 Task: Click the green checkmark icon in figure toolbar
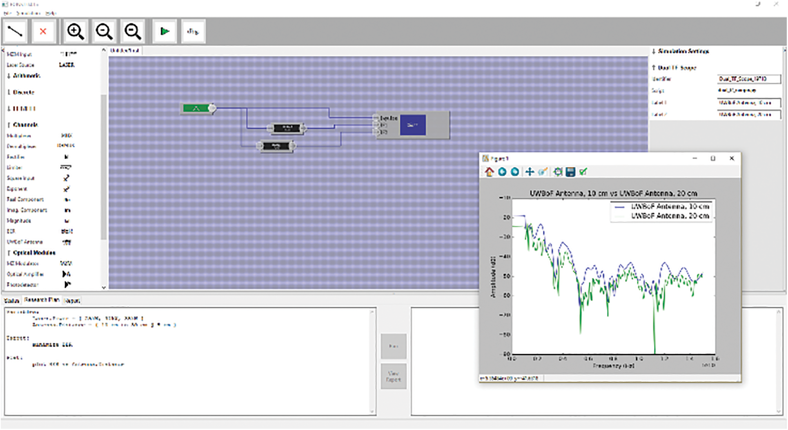[583, 172]
